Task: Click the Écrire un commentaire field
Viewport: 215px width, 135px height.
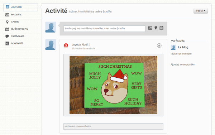Action: [113, 126]
